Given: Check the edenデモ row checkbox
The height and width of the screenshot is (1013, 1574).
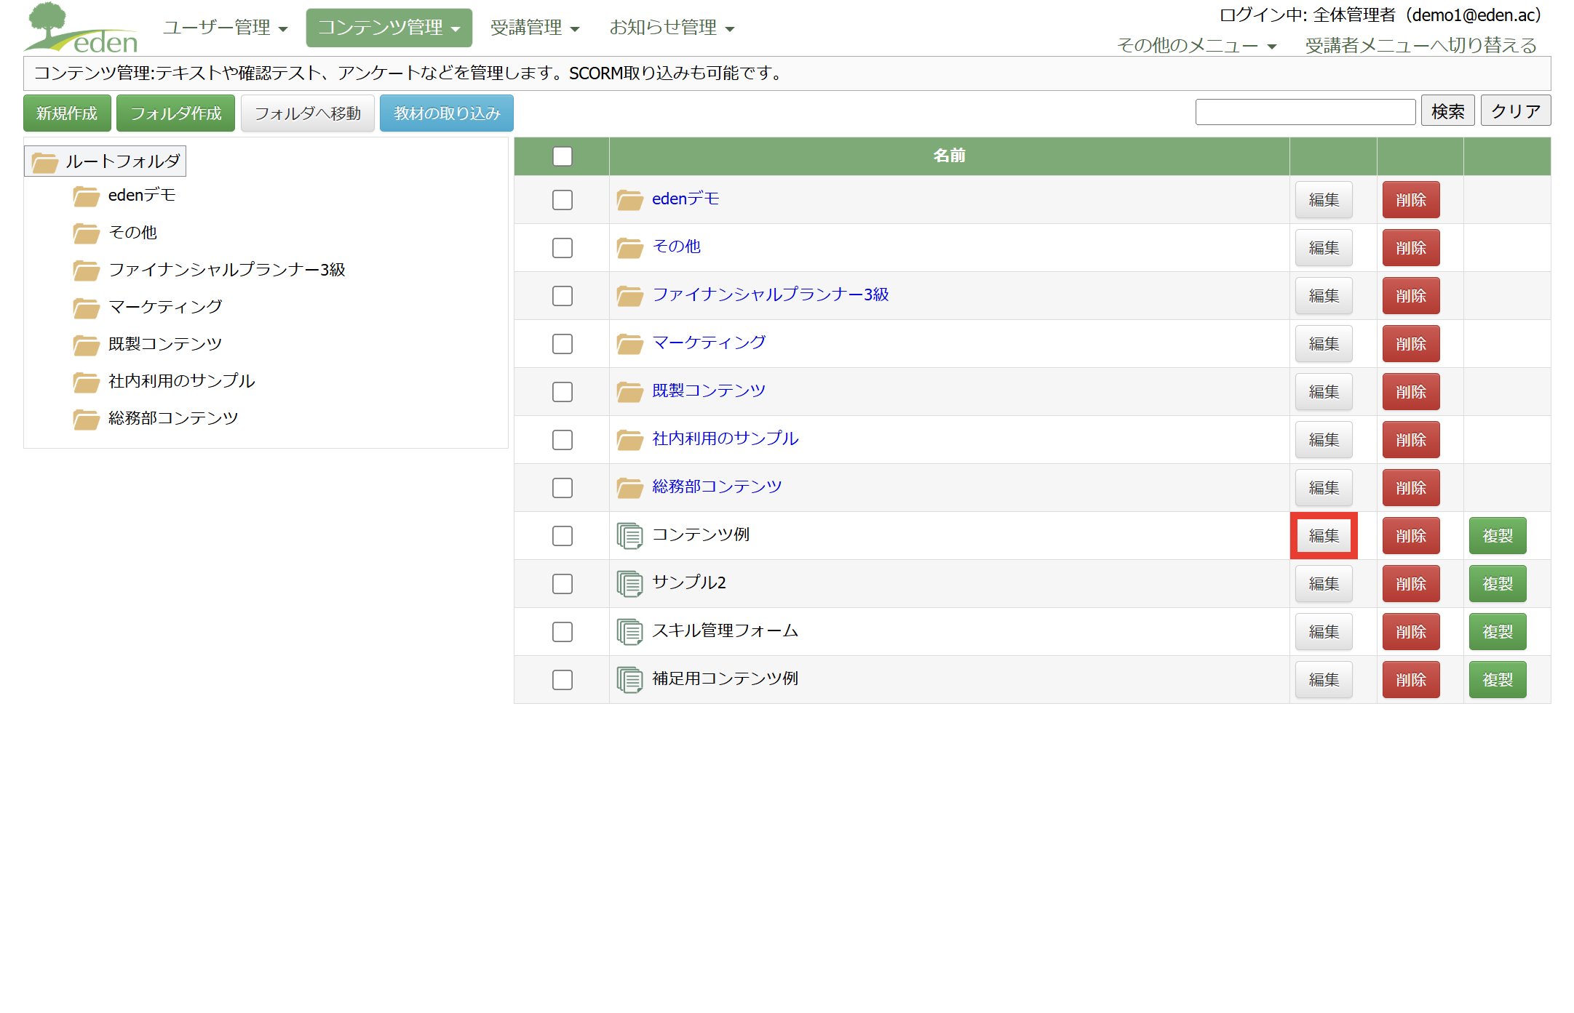Looking at the screenshot, I should click(563, 200).
